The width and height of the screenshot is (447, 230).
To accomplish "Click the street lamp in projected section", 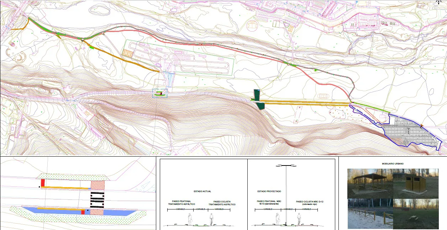I will point(286,195).
